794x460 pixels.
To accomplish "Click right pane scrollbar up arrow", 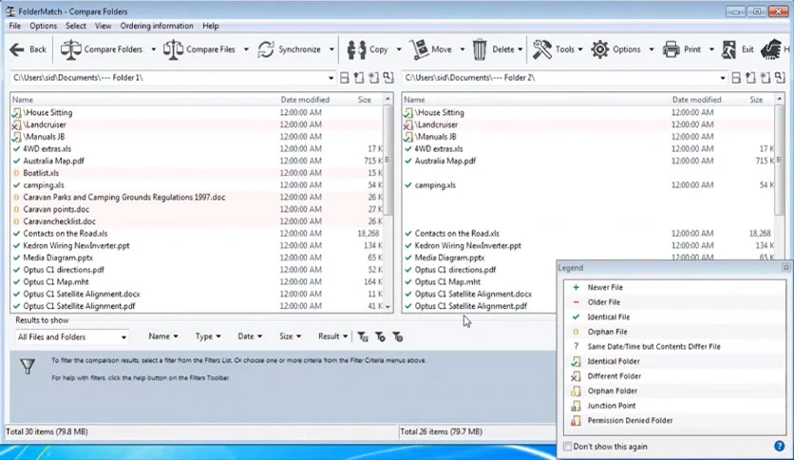I will pyautogui.click(x=780, y=99).
